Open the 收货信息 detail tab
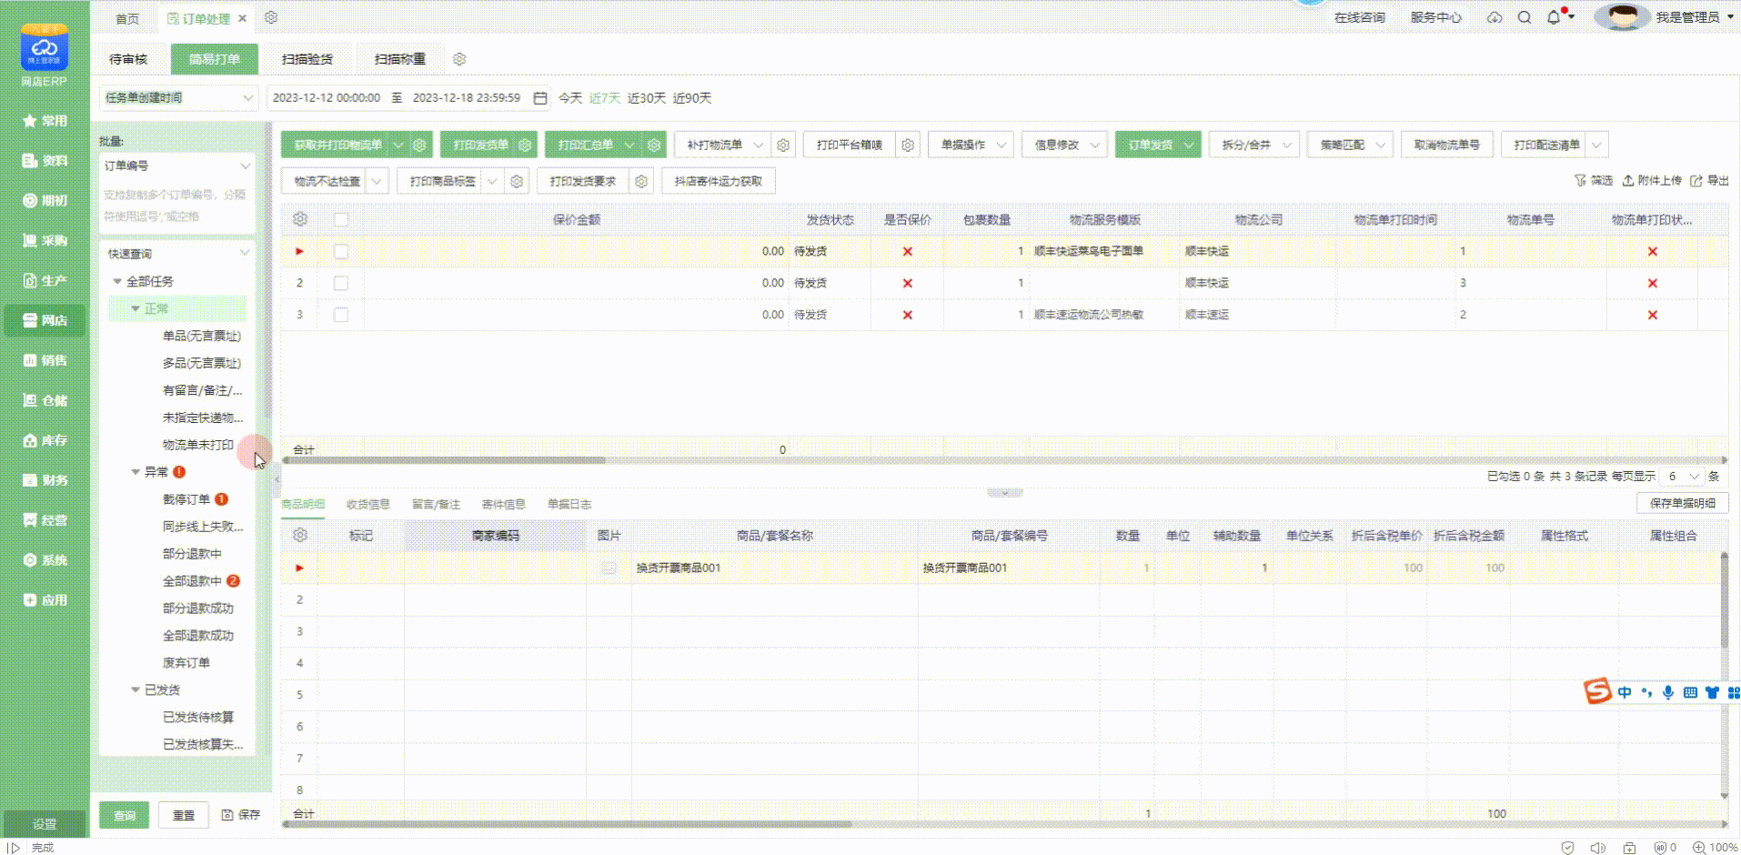Screen dimensions: 1741x855 coord(367,504)
